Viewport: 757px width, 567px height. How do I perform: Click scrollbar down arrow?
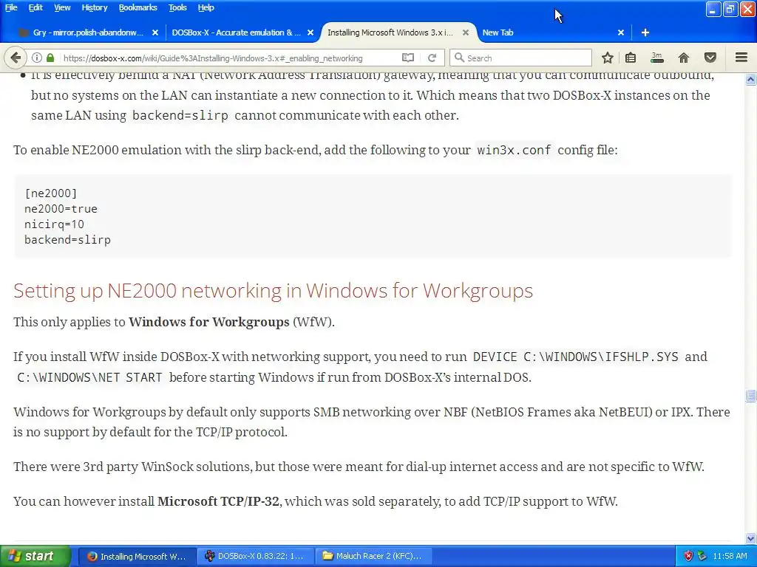pos(751,538)
